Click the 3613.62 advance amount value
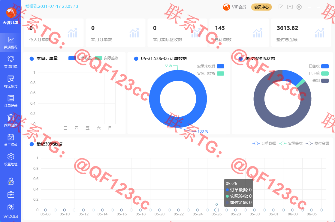This screenshot has height=222, width=335. [287, 28]
